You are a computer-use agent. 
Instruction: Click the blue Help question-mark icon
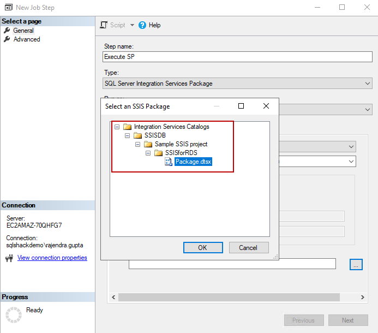(142, 25)
